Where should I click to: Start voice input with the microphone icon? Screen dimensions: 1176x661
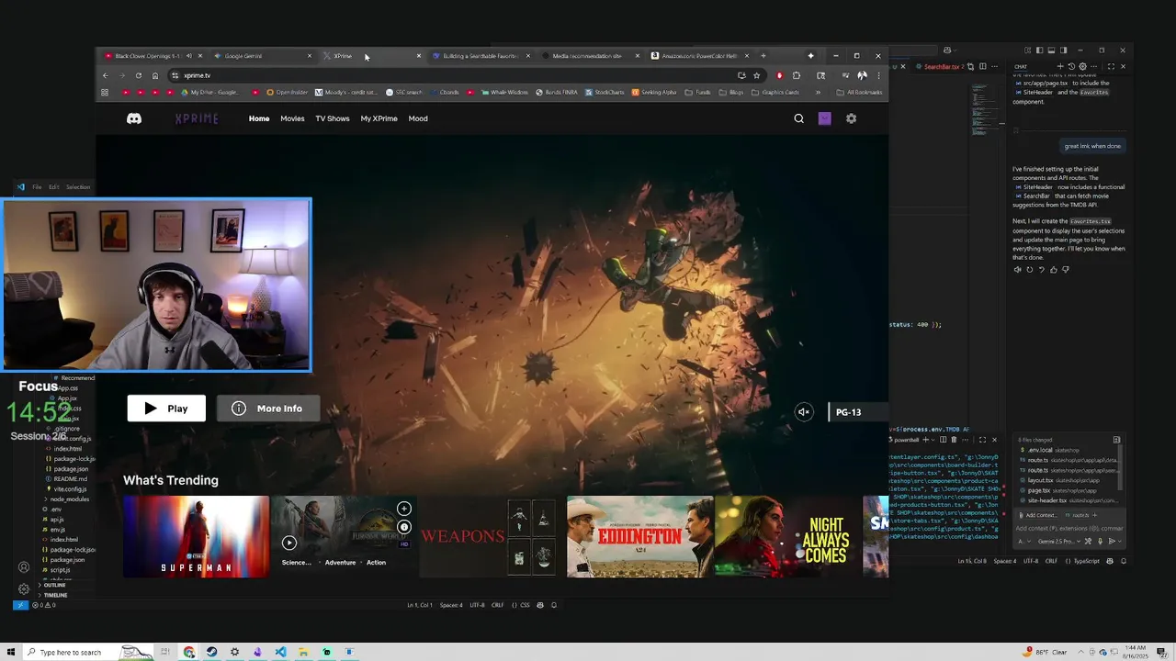(x=1100, y=541)
